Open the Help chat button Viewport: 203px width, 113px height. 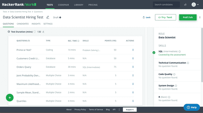192,107
